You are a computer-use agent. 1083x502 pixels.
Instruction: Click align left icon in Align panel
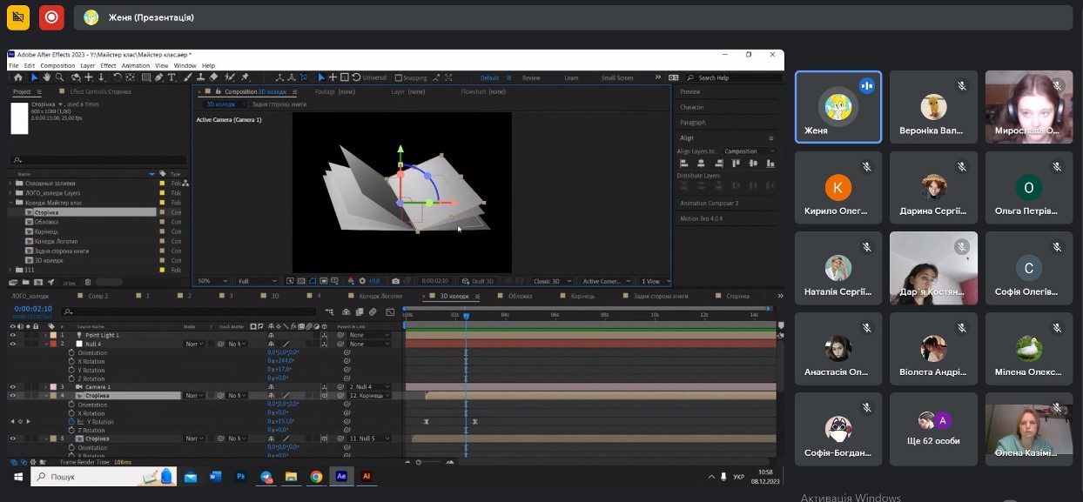(683, 163)
